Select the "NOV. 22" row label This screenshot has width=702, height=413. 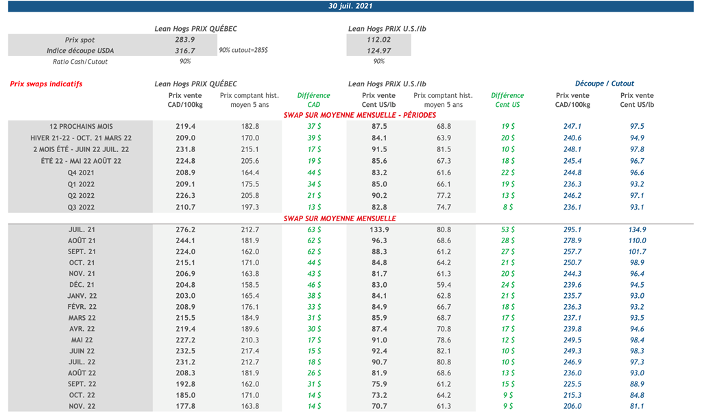81,406
